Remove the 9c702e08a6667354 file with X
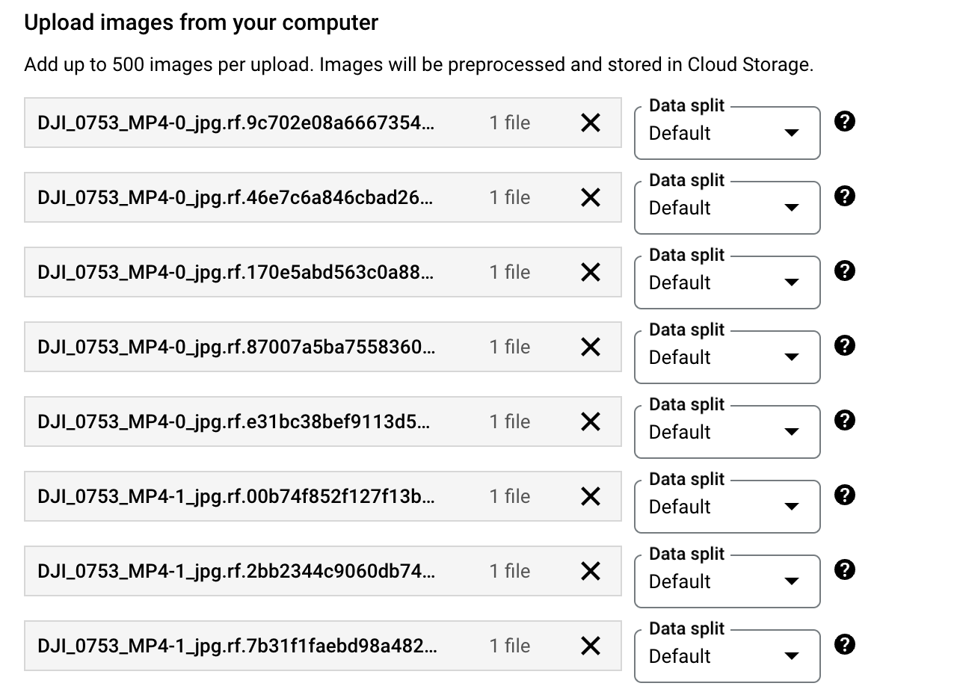 tap(591, 123)
